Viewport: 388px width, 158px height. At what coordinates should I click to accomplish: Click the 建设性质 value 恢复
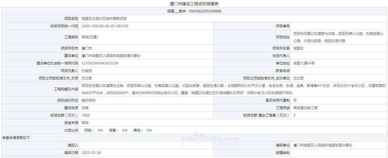coord(85,108)
